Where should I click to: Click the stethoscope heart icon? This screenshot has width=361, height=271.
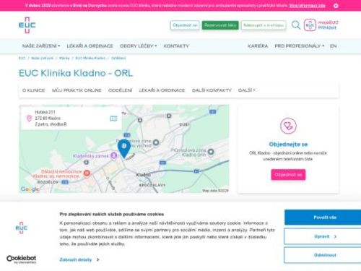click(288, 126)
